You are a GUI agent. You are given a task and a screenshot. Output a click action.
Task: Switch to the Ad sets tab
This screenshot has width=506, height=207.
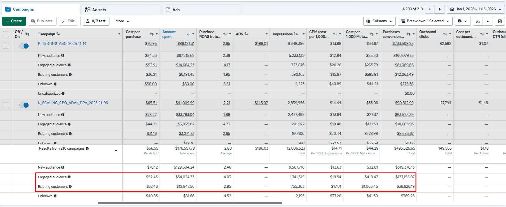click(121, 10)
